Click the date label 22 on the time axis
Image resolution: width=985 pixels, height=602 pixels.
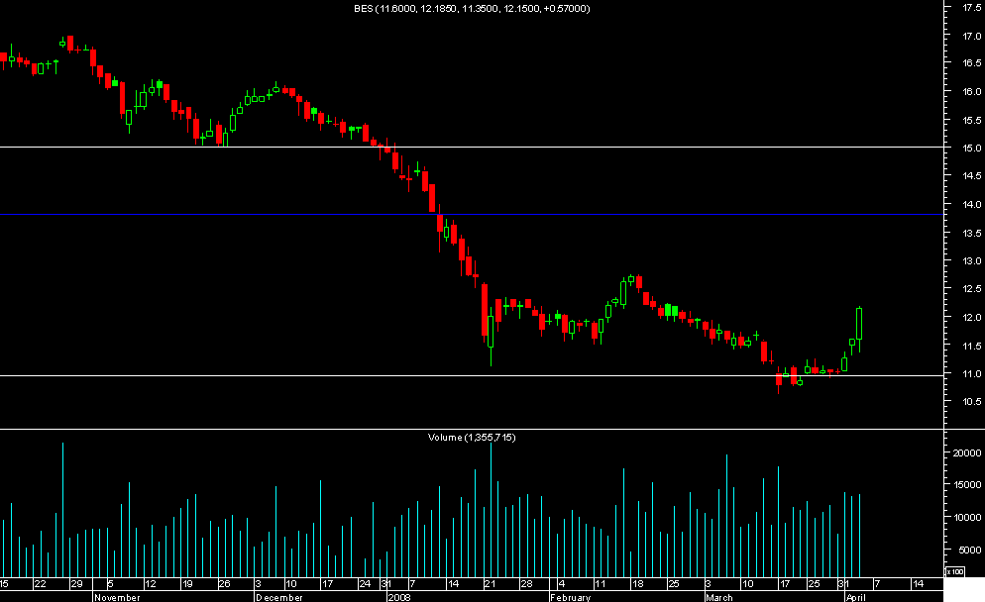click(x=41, y=584)
